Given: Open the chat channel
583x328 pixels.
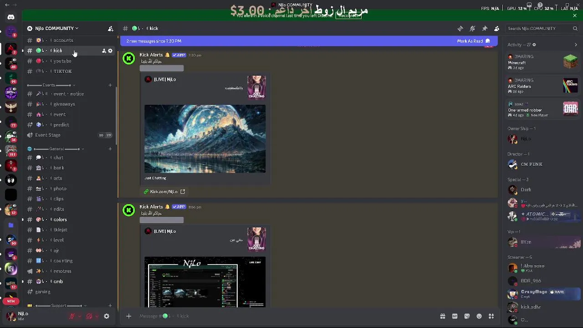Looking at the screenshot, I should [68, 158].
